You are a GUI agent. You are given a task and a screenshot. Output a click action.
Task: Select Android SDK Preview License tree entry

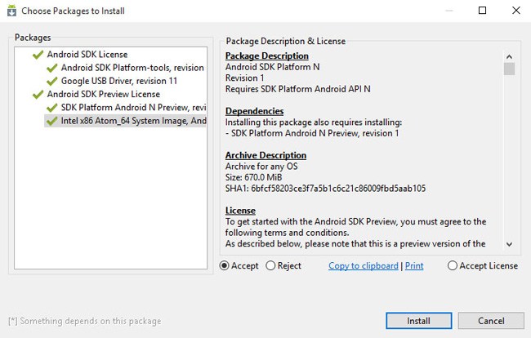pyautogui.click(x=102, y=94)
